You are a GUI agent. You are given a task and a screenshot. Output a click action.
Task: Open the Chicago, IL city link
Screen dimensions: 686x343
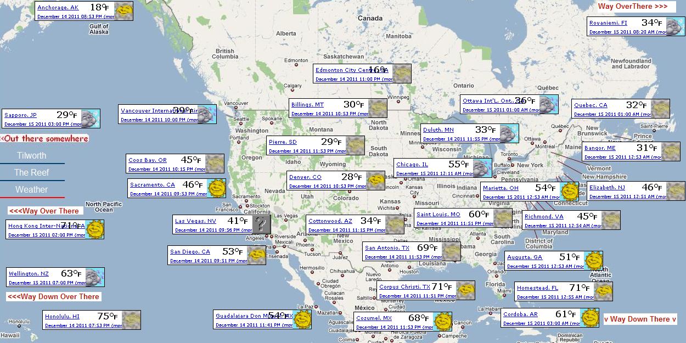pyautogui.click(x=412, y=165)
